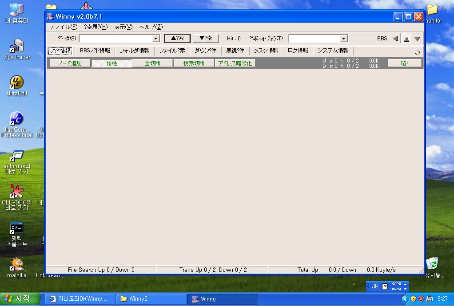Open the ヘルプ(Z) menu
Screen dimensions: 454x306
point(151,27)
